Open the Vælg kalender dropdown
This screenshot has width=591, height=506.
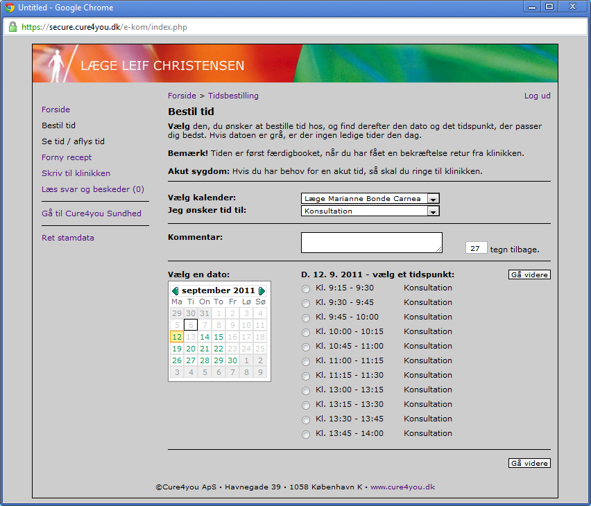coord(370,198)
